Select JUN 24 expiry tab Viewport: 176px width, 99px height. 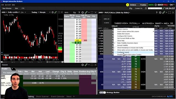(x=106, y=21)
